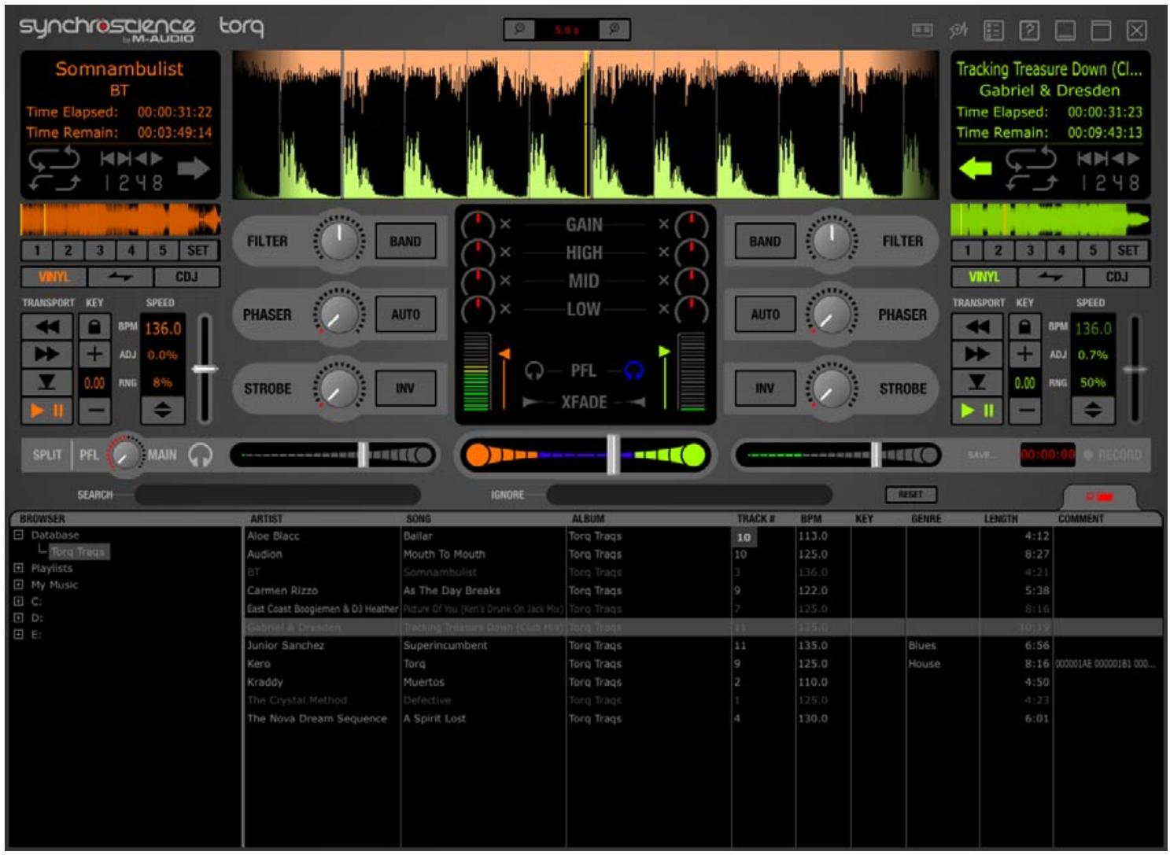Raise right deck key with plus button
The height and width of the screenshot is (855, 1170).
coord(1024,355)
